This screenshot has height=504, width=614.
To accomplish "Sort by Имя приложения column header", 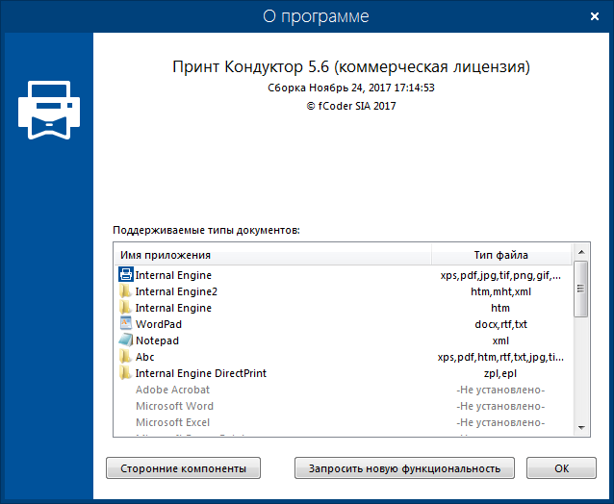I will pyautogui.click(x=273, y=255).
